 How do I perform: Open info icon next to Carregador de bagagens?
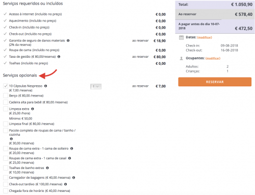pyautogui.click(x=73, y=178)
